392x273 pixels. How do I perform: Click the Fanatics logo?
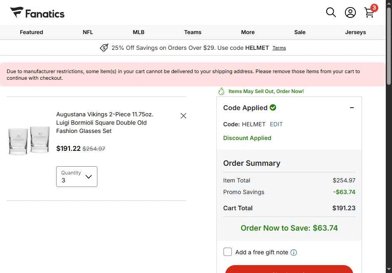point(37,13)
